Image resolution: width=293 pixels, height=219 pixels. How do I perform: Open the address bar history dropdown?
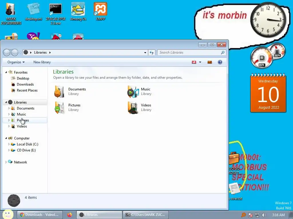[x=145, y=53]
